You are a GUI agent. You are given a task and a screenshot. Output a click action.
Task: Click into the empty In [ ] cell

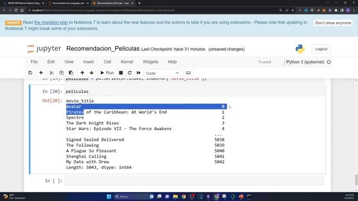(x=194, y=181)
